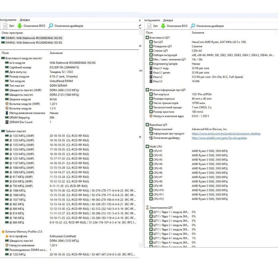The image size is (278, 278).
Task: Select DRAM Stepping row
Action: point(69,118)
